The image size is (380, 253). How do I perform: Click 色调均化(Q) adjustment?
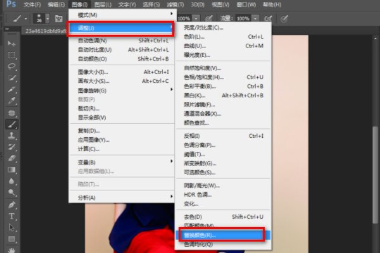point(223,245)
